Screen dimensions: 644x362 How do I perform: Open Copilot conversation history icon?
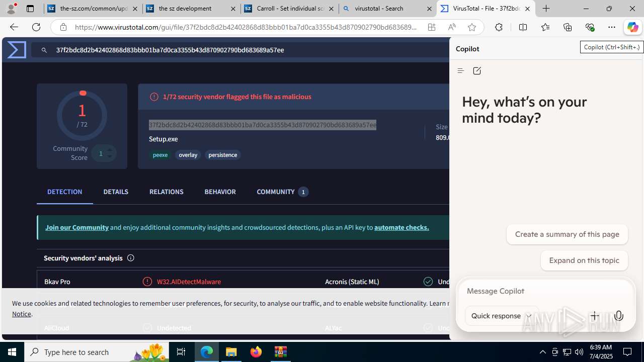pos(460,71)
